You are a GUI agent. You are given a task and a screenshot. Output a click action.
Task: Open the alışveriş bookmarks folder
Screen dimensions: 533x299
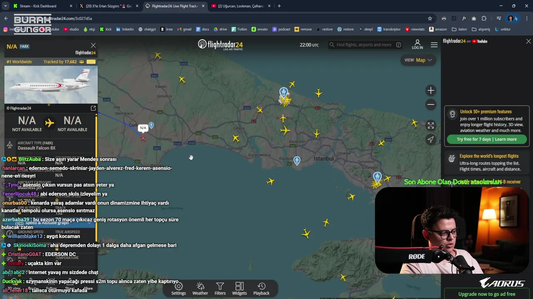click(481, 29)
